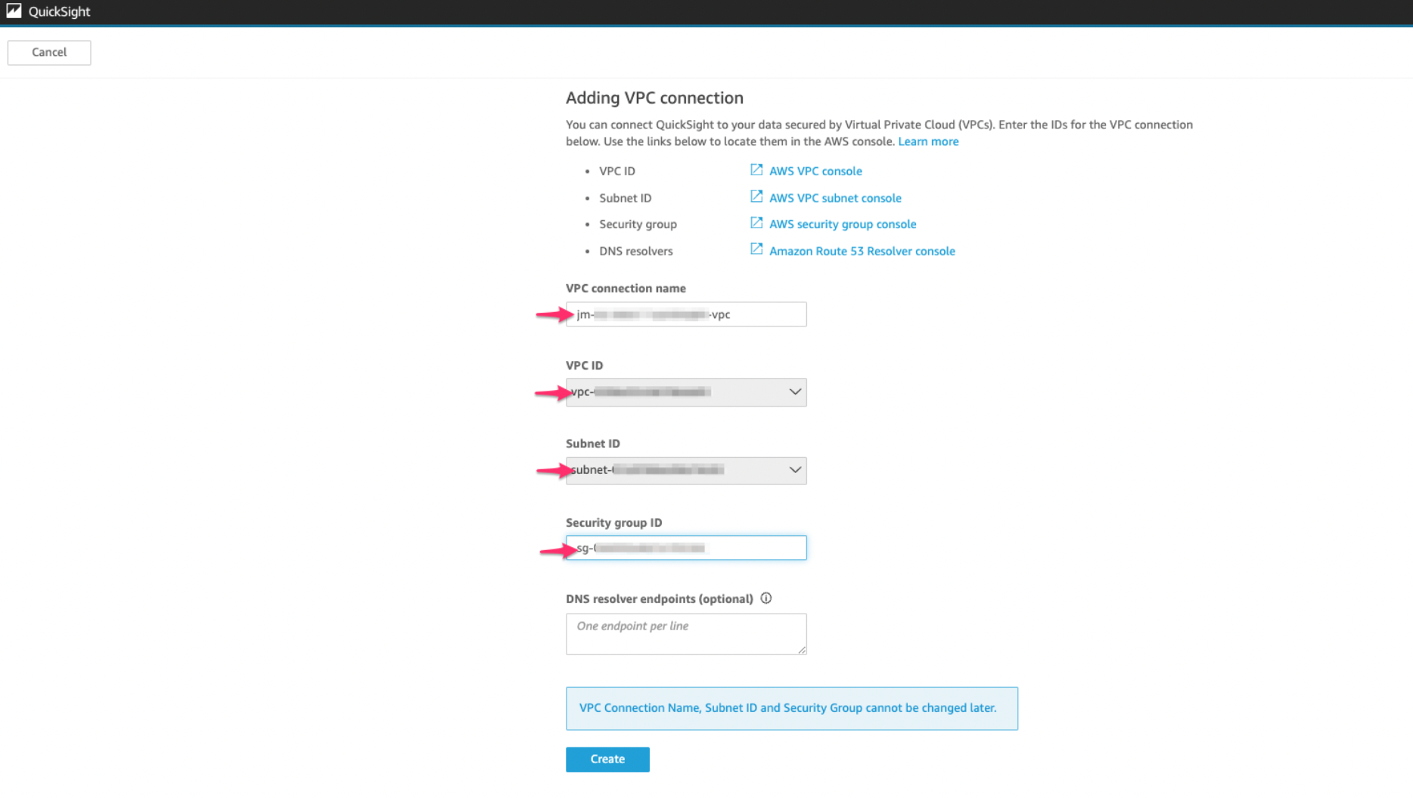Visit the Amazon Route 53 Resolver console link

862,251
